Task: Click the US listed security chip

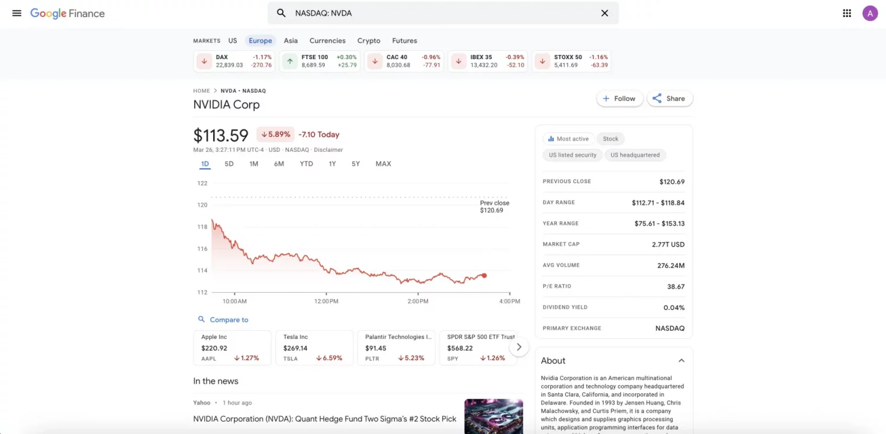Action: tap(572, 155)
